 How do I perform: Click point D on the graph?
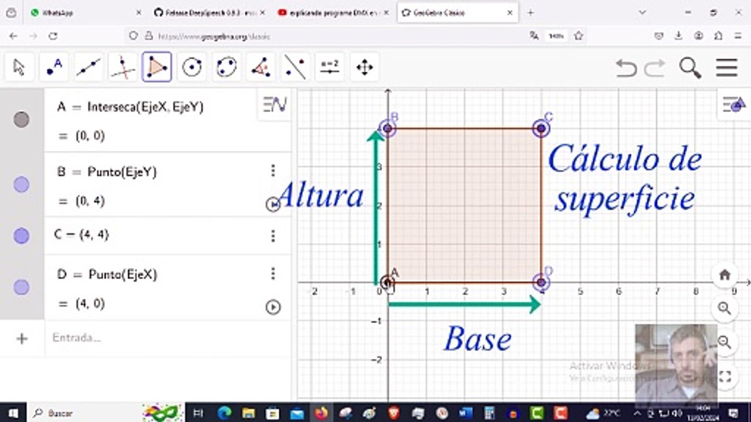tap(541, 282)
